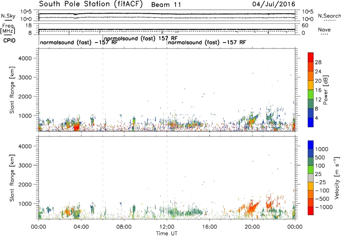Click the 'Power [dB]' colorbar label
This screenshot has width=341, height=236.
(x=325, y=90)
